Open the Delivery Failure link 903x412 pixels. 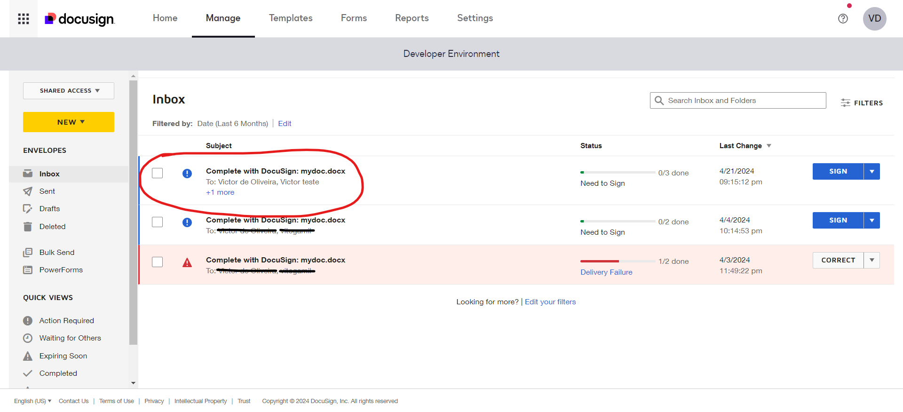pyautogui.click(x=606, y=272)
